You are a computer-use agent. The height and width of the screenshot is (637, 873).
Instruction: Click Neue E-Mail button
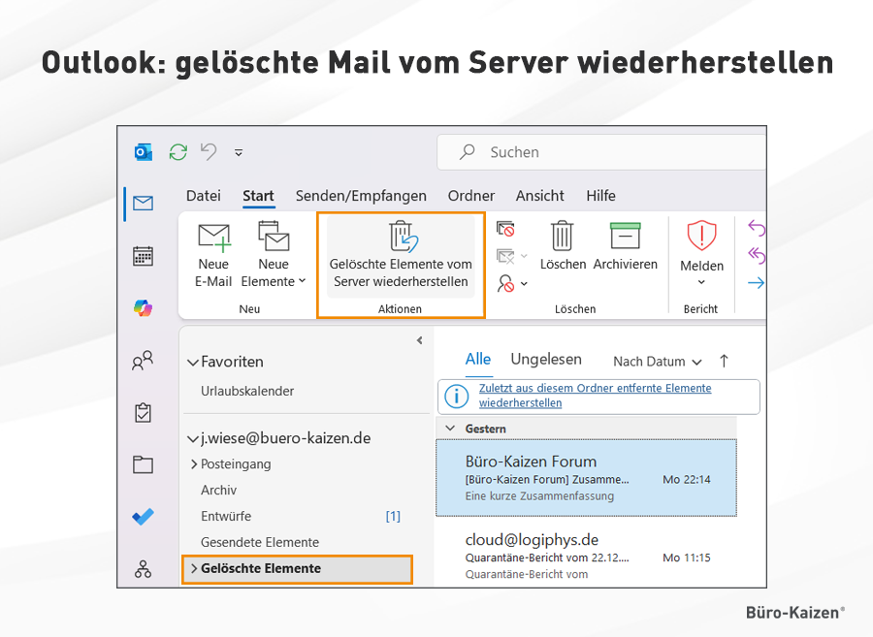click(x=213, y=255)
